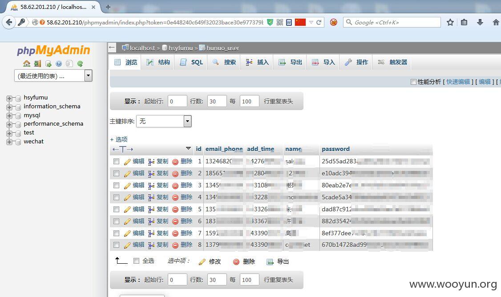
Task: Expand the information_schema database node
Action: tap(9, 107)
